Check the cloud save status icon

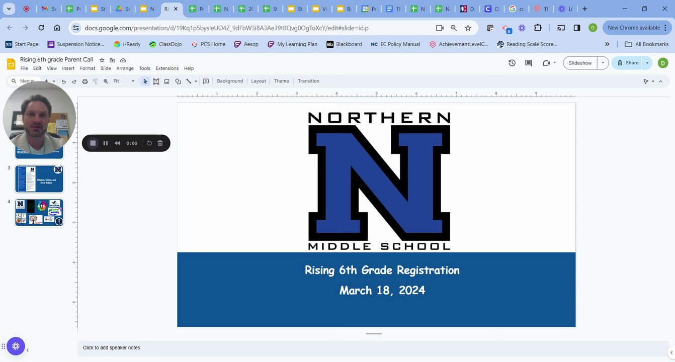pos(123,60)
